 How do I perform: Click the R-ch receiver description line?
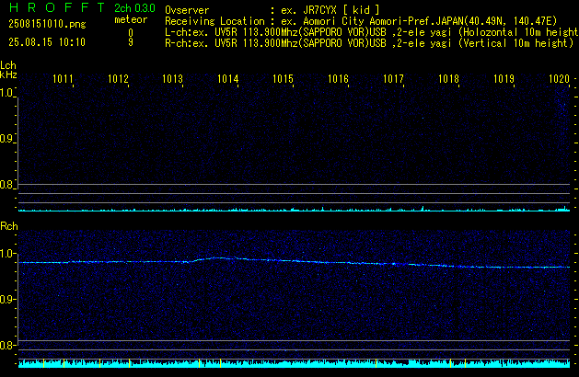[369, 43]
